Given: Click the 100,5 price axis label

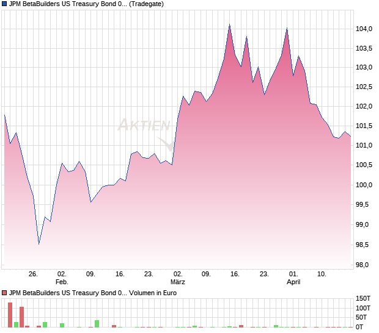Looking at the screenshot, I should (364, 165).
